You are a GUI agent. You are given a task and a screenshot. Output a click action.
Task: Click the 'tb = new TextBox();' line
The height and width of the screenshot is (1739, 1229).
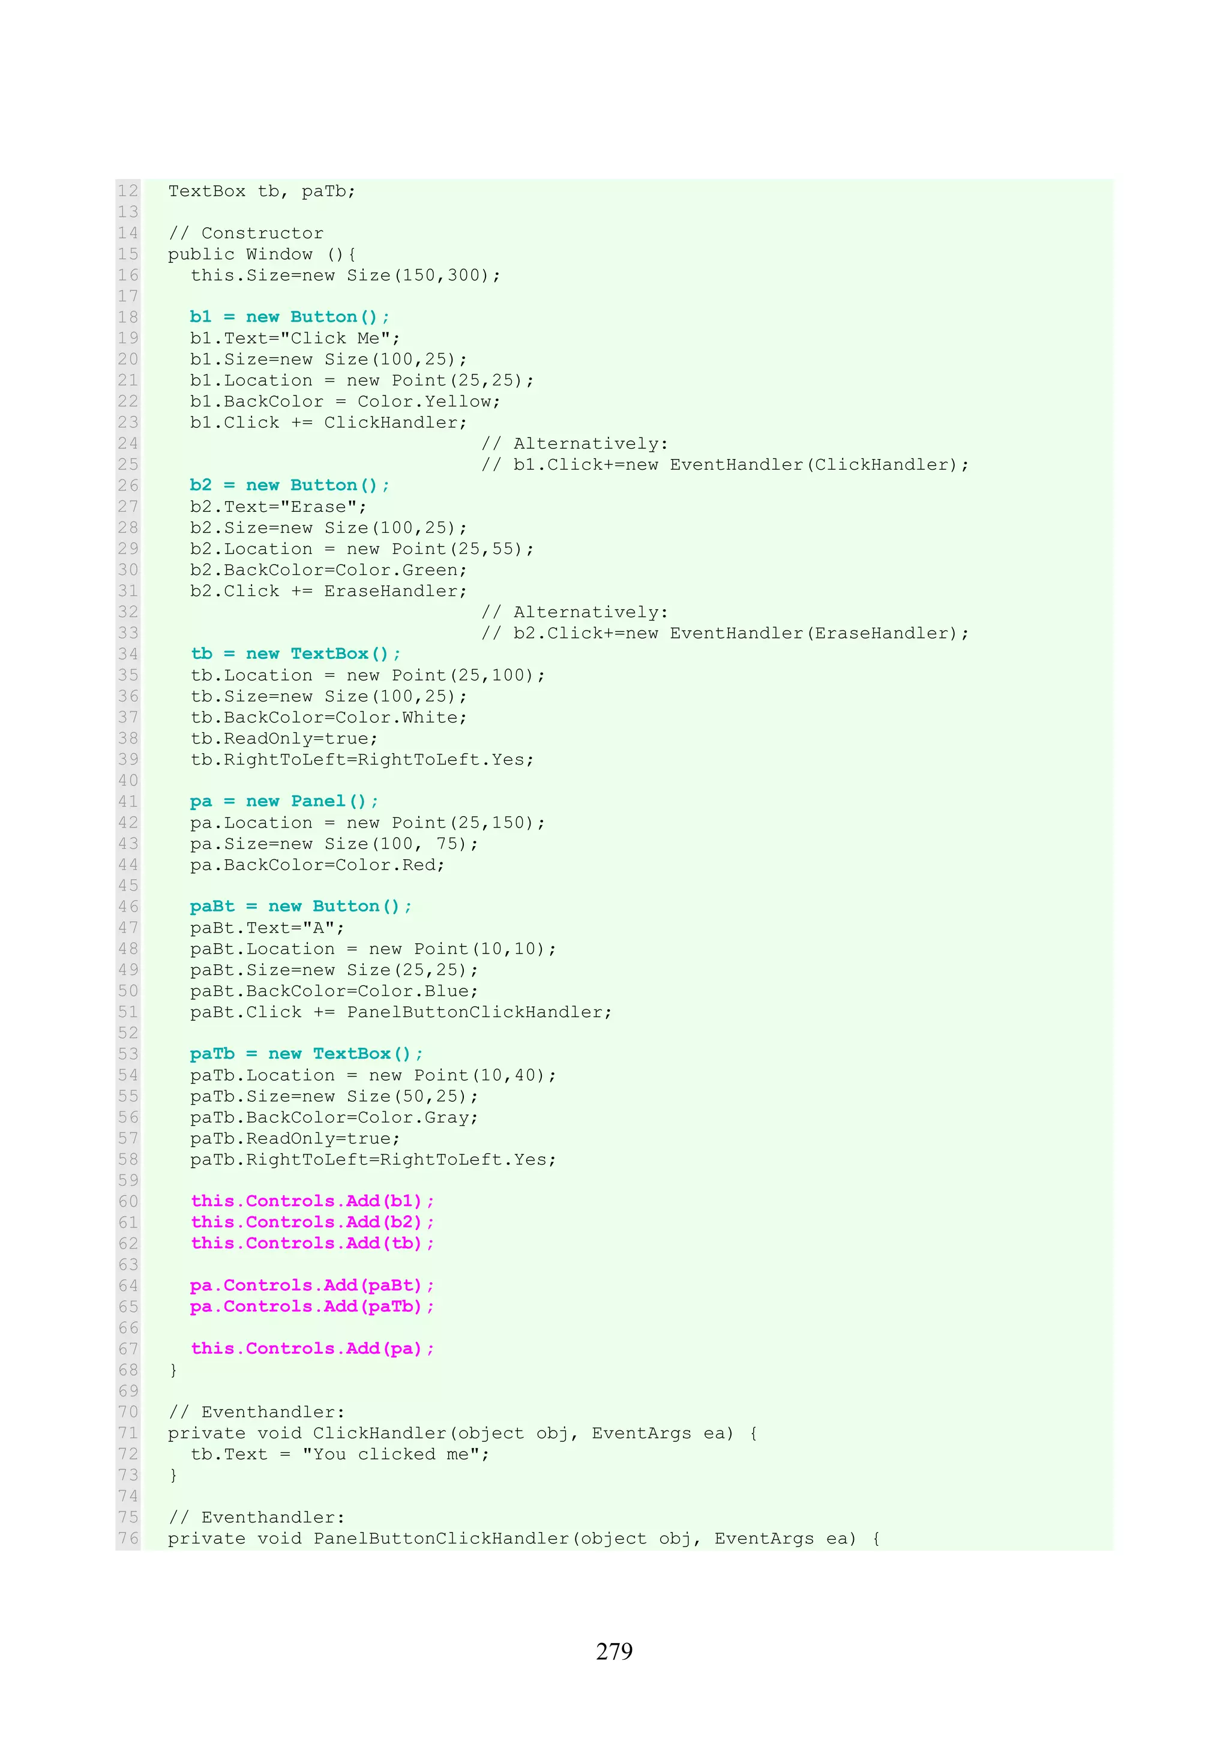(295, 653)
